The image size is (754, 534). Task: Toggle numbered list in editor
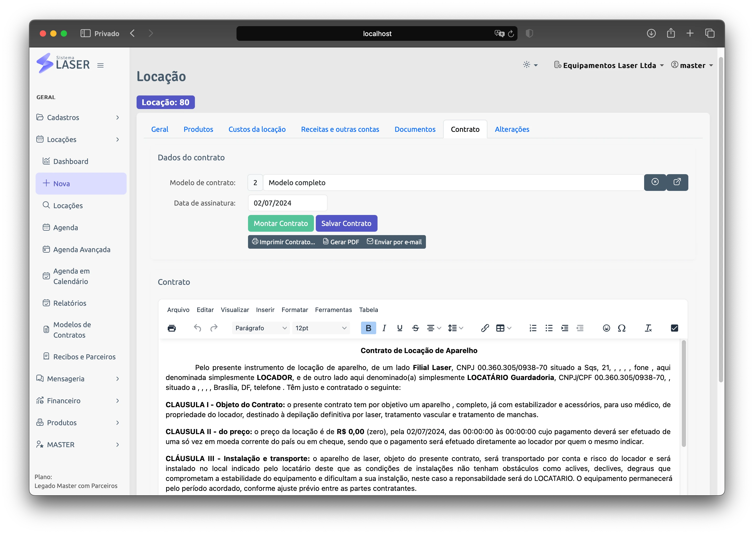[533, 328]
